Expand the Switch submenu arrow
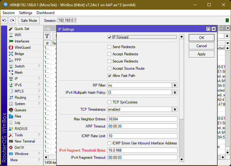 39,66
